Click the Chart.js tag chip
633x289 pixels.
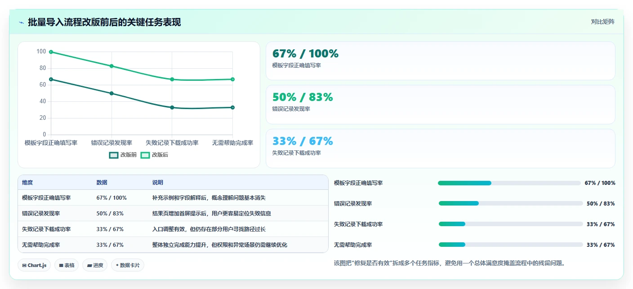(34, 265)
